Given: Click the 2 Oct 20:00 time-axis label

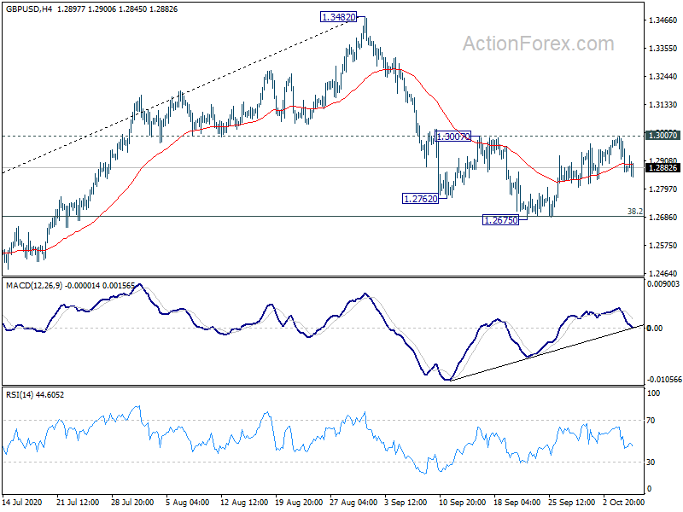Looking at the screenshot, I should pos(624,502).
